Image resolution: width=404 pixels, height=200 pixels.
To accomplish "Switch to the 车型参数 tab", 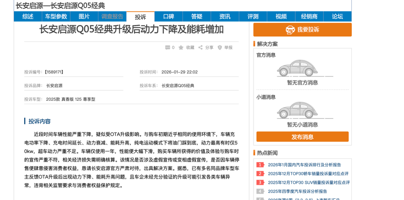I will point(56,16).
